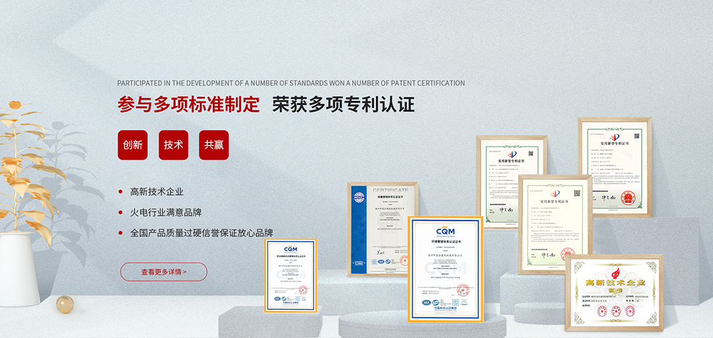View the small CQM certificate at far left
Viewport: 713px width, 338px height.
tap(290, 275)
